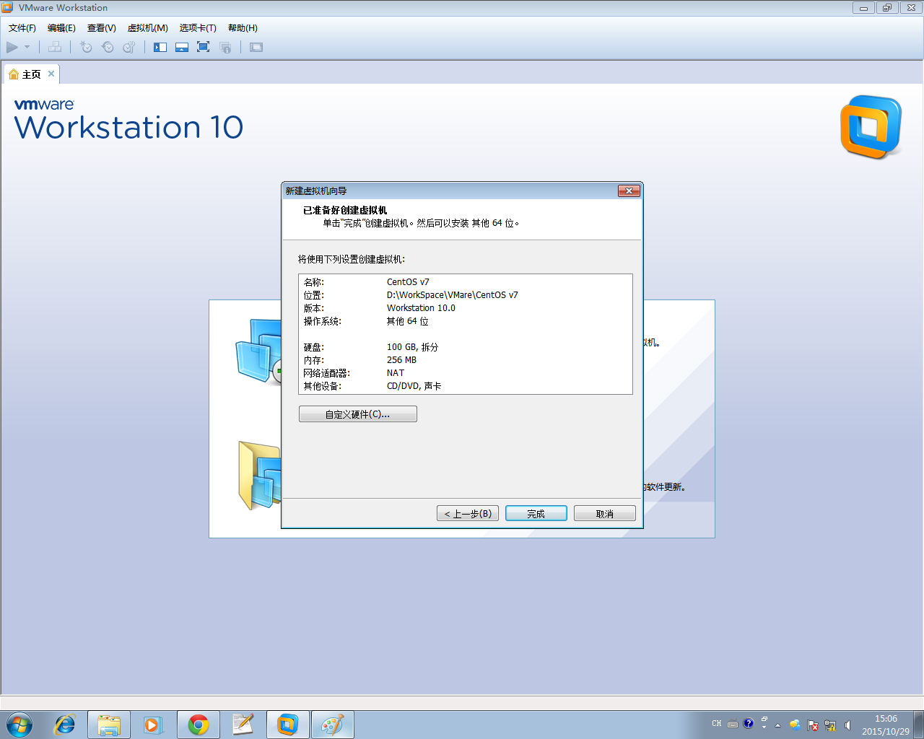The width and height of the screenshot is (924, 739).
Task: Select the Workstation 10.0 version value
Action: tap(421, 308)
